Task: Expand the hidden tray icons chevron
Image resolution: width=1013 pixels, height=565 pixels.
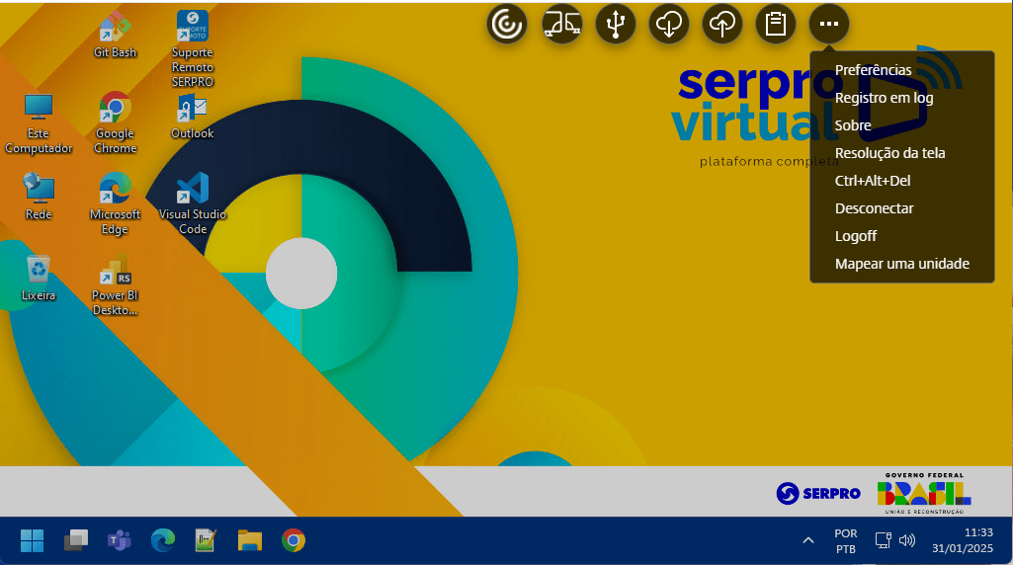Action: click(x=808, y=540)
